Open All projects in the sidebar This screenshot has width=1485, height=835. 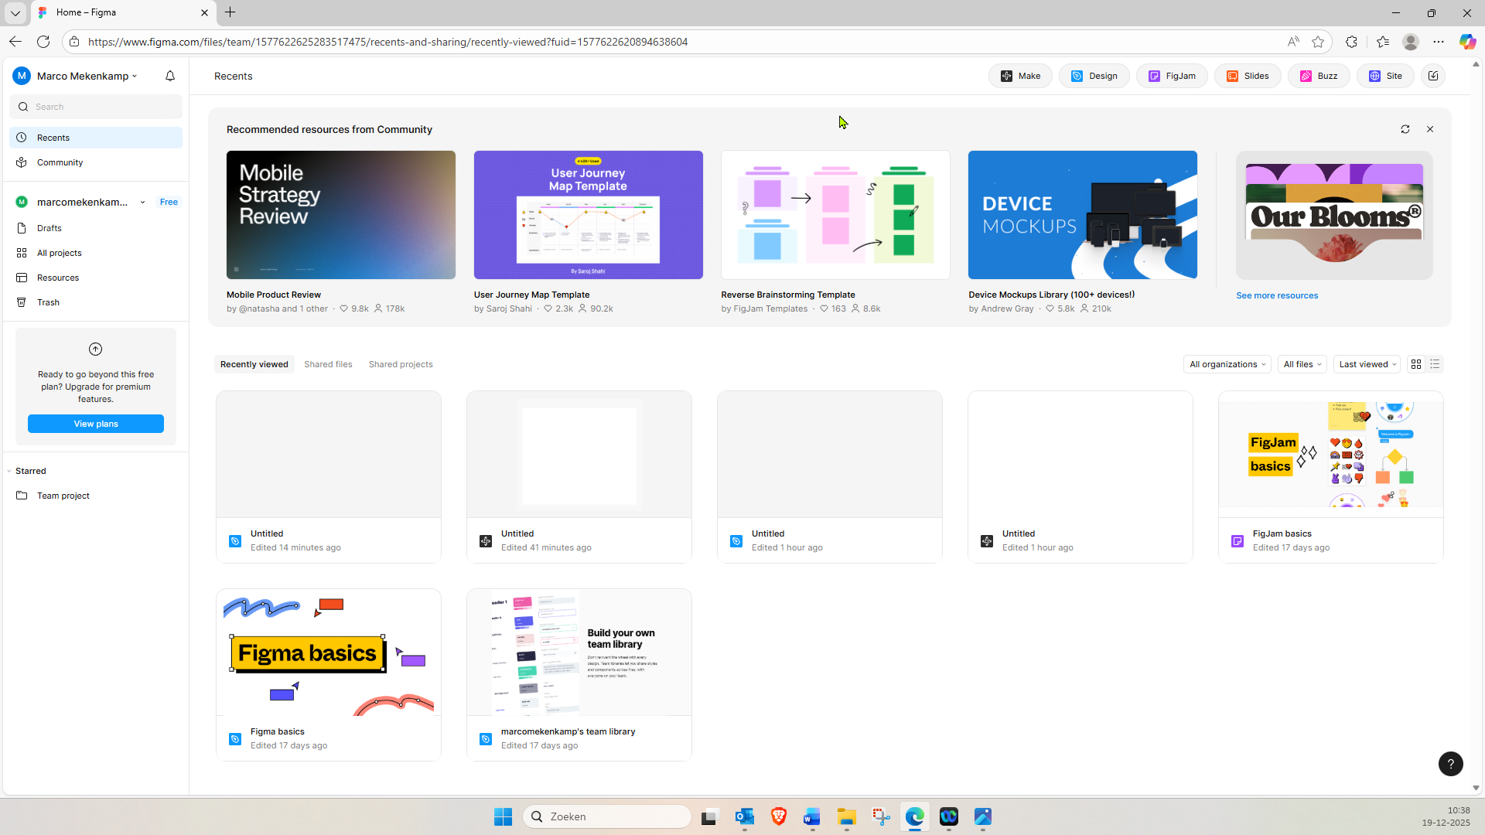click(x=96, y=253)
